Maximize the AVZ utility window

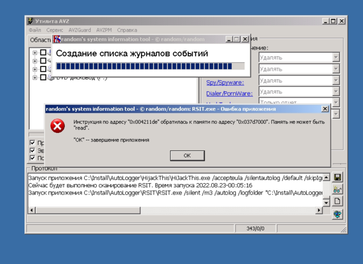(x=333, y=21)
